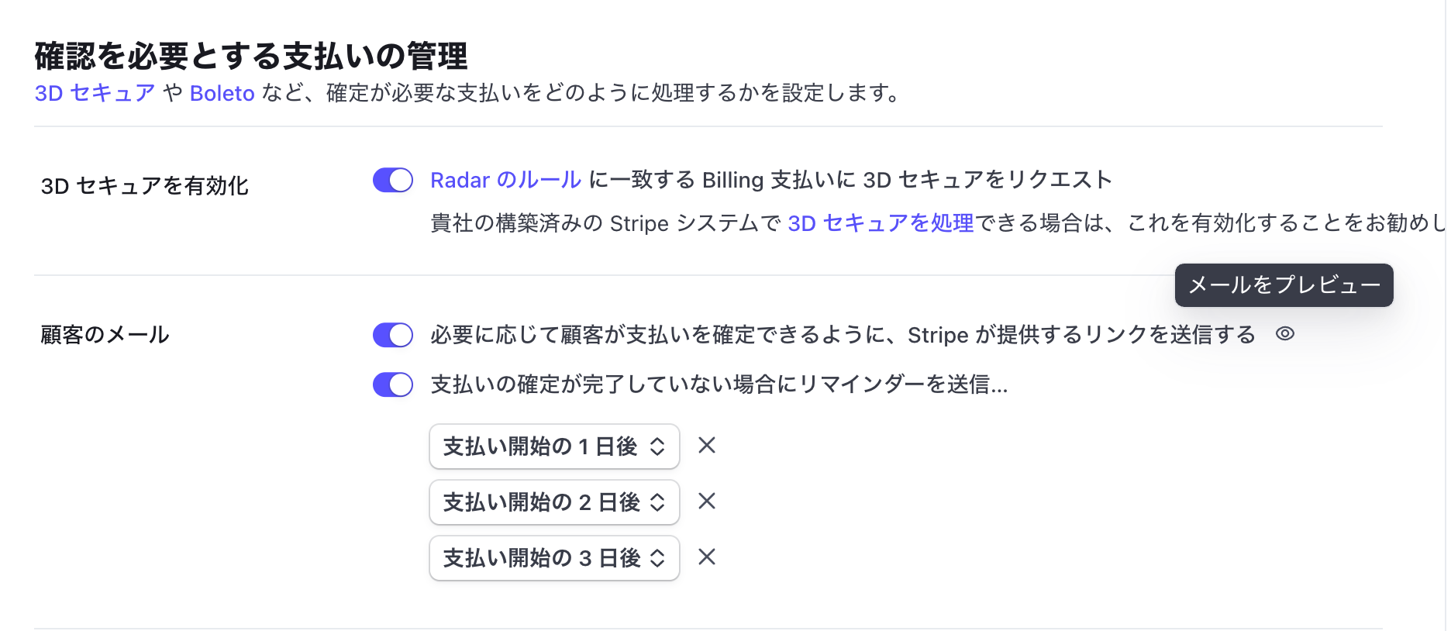Screen dimensions: 1451x631
Task: Open the Radar のルール link
Action: pyautogui.click(x=504, y=180)
